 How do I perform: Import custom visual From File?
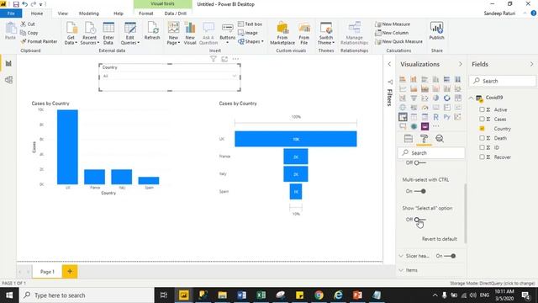(304, 33)
